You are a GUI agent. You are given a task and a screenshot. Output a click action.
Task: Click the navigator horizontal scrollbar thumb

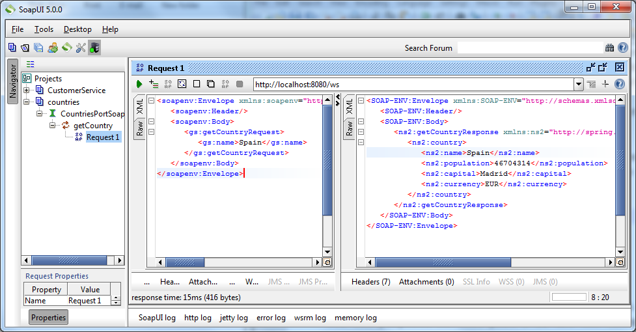69,260
